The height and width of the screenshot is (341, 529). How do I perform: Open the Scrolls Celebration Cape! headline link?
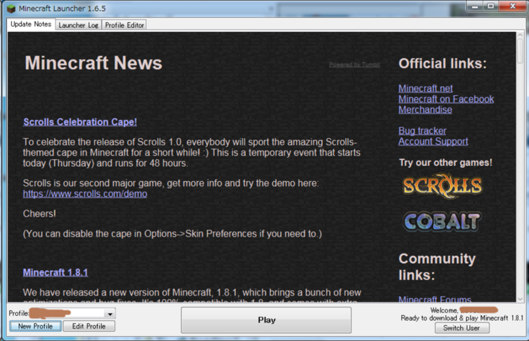tap(80, 122)
